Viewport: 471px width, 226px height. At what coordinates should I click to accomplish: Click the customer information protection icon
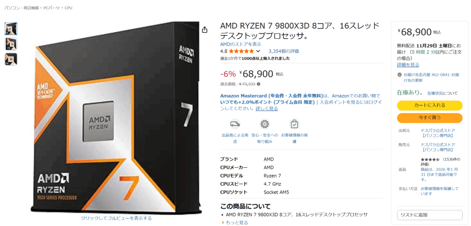294,124
